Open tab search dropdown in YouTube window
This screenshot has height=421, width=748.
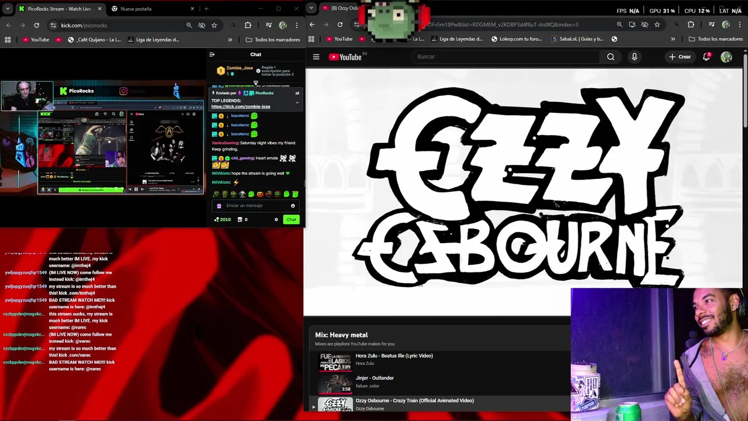(311, 8)
